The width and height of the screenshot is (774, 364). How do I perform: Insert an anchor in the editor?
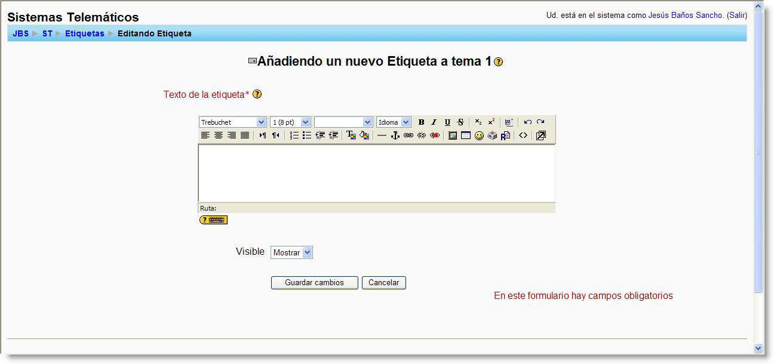tap(394, 135)
